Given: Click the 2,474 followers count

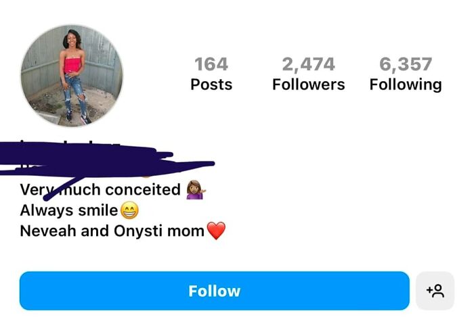Looking at the screenshot, I should pos(308,64).
